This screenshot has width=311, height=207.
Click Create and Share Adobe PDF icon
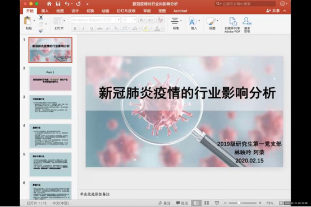click(232, 21)
